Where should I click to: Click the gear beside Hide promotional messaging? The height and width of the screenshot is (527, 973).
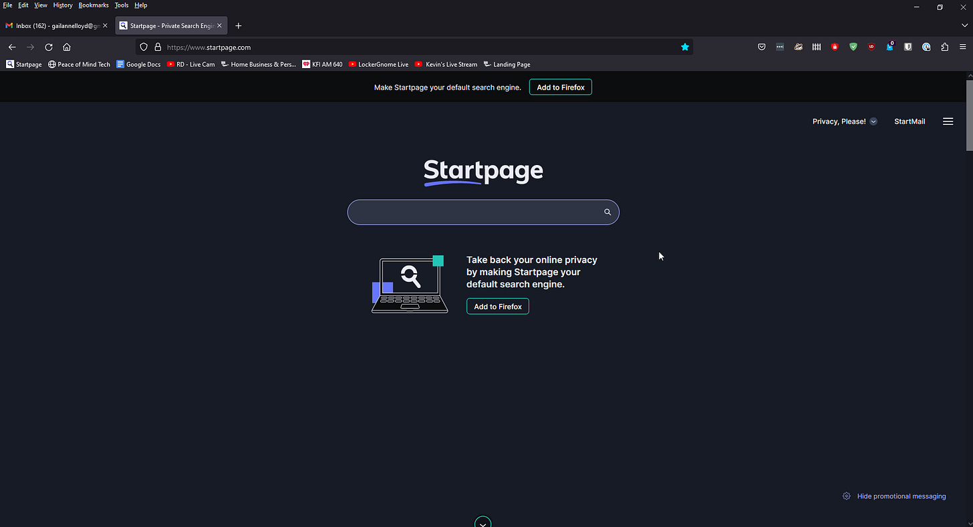tap(847, 496)
